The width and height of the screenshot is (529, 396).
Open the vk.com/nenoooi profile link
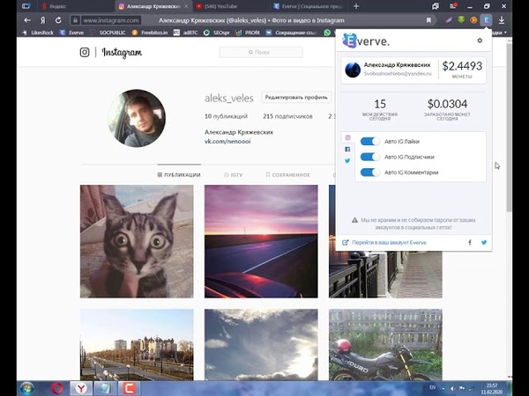click(x=227, y=142)
